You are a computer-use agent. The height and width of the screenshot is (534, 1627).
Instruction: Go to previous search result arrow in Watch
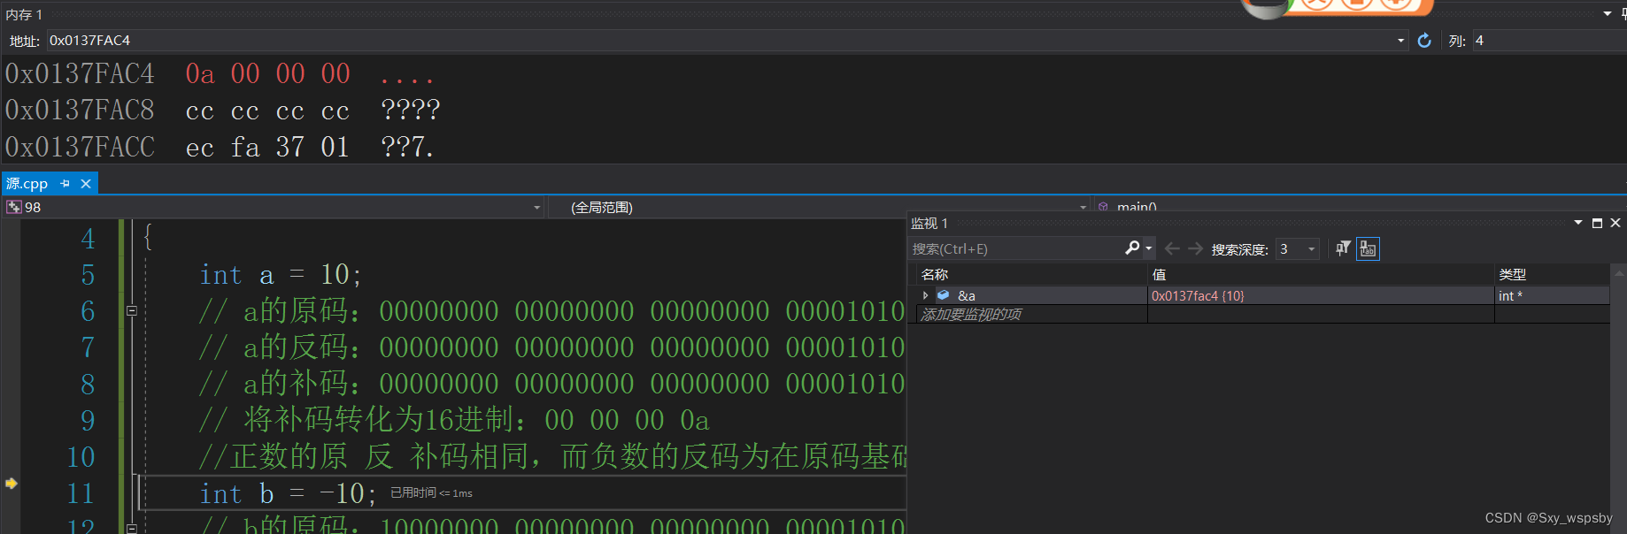[x=1172, y=248]
